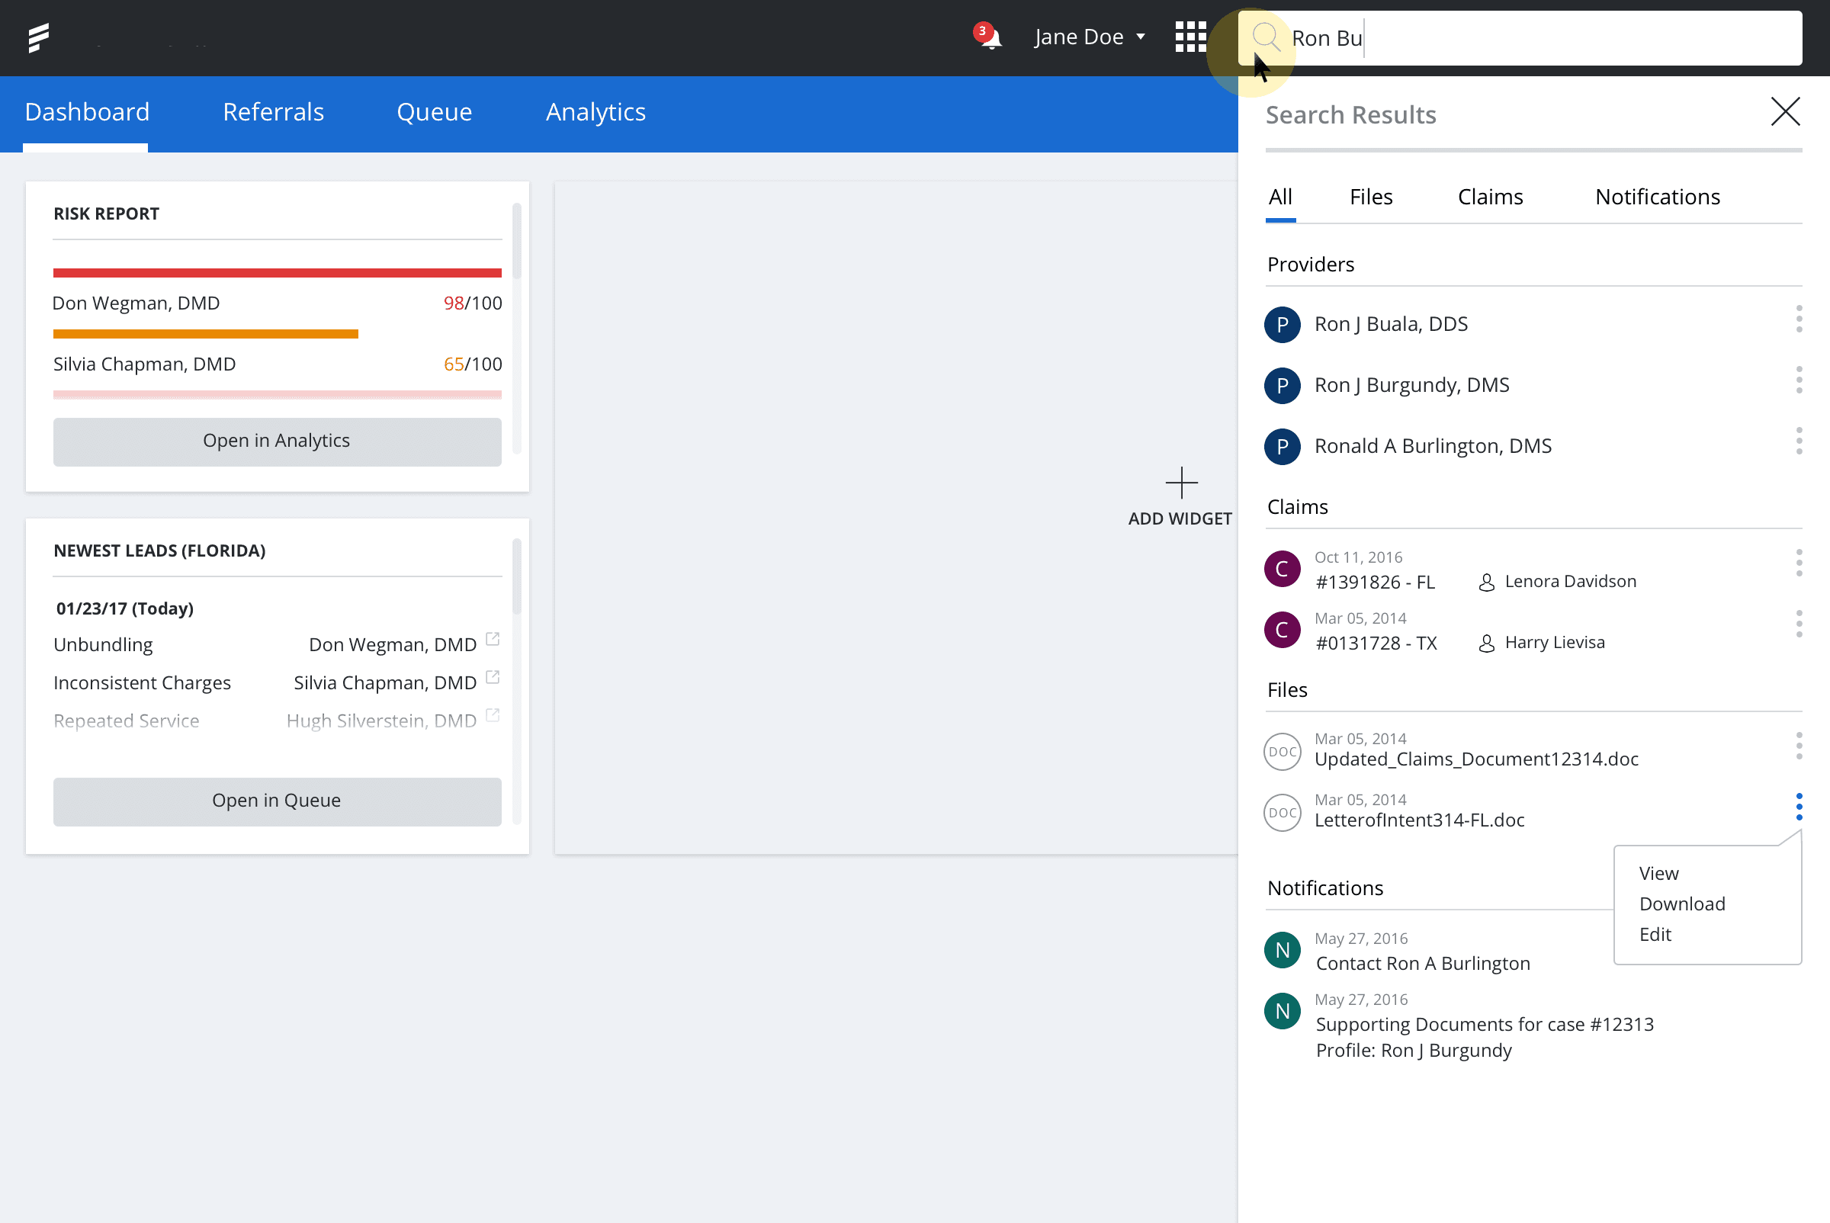Open three-dot menu for Updated_Claims_Document12314.doc
This screenshot has width=1830, height=1223.
click(1799, 746)
